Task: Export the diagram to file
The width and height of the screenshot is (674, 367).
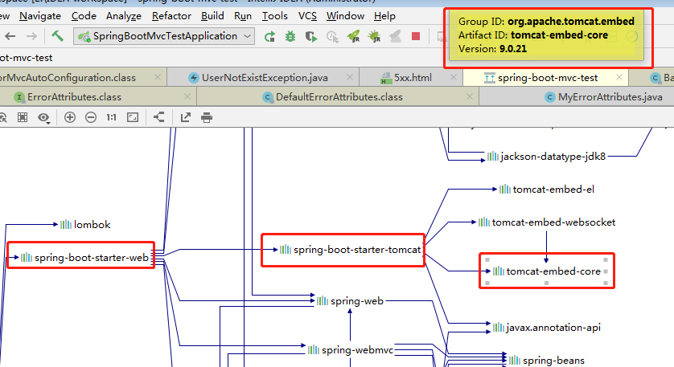Action: click(x=185, y=117)
